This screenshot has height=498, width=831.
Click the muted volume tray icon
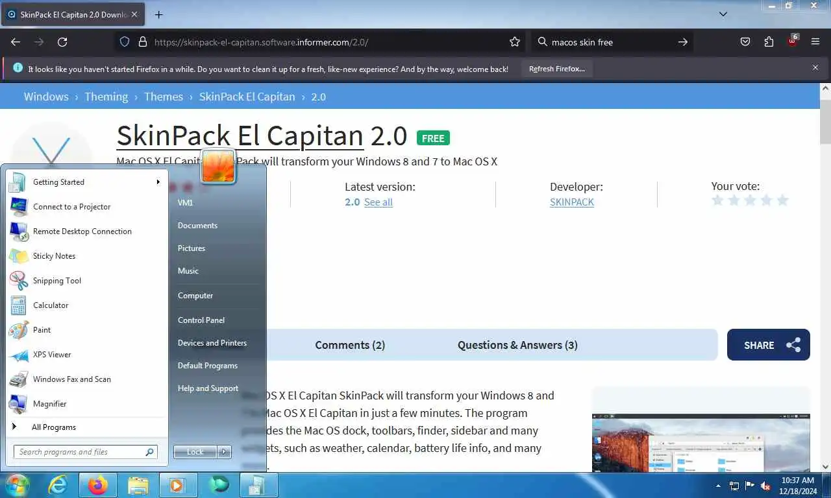point(765,486)
